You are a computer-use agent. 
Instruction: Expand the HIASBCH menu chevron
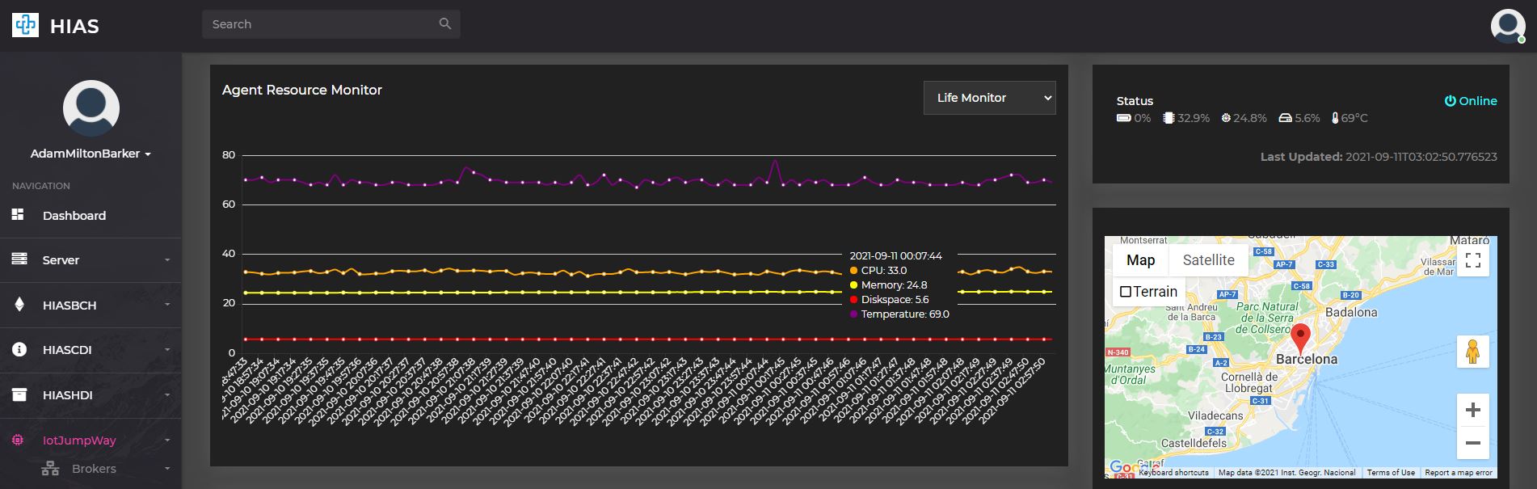(x=167, y=305)
